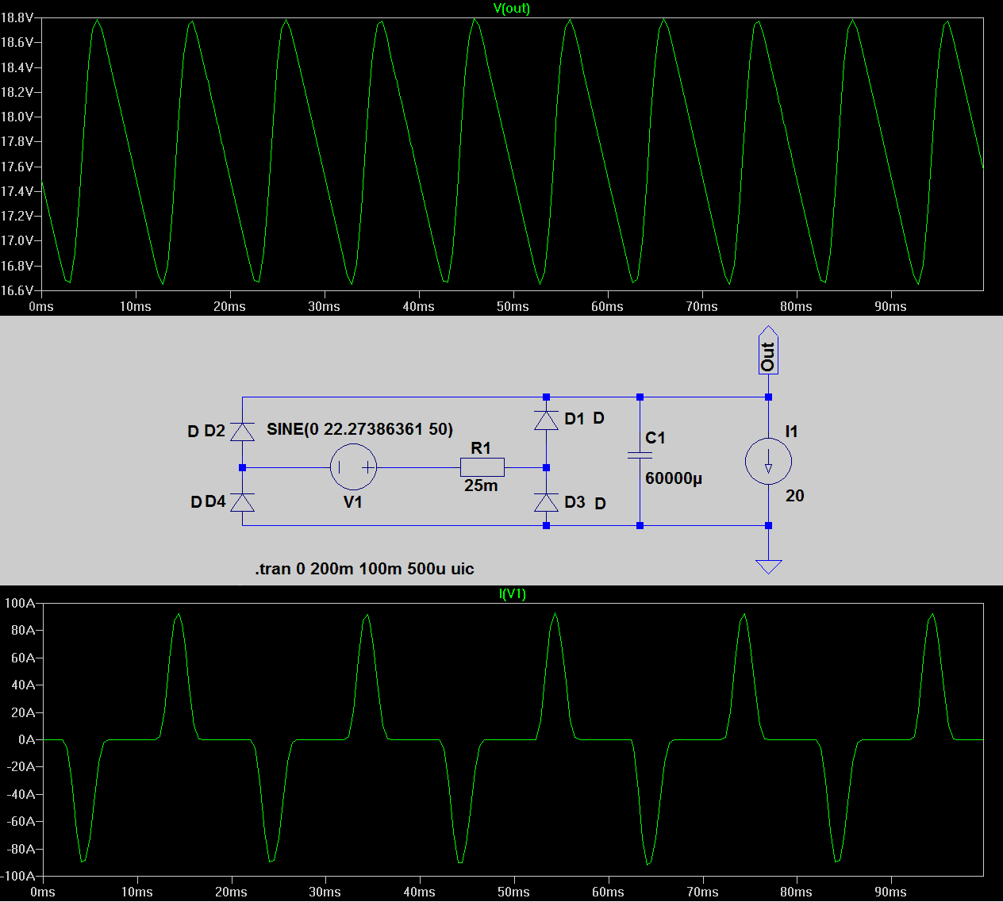1003x902 pixels.
Task: Select the .tran simulation directive text
Action: click(x=364, y=569)
